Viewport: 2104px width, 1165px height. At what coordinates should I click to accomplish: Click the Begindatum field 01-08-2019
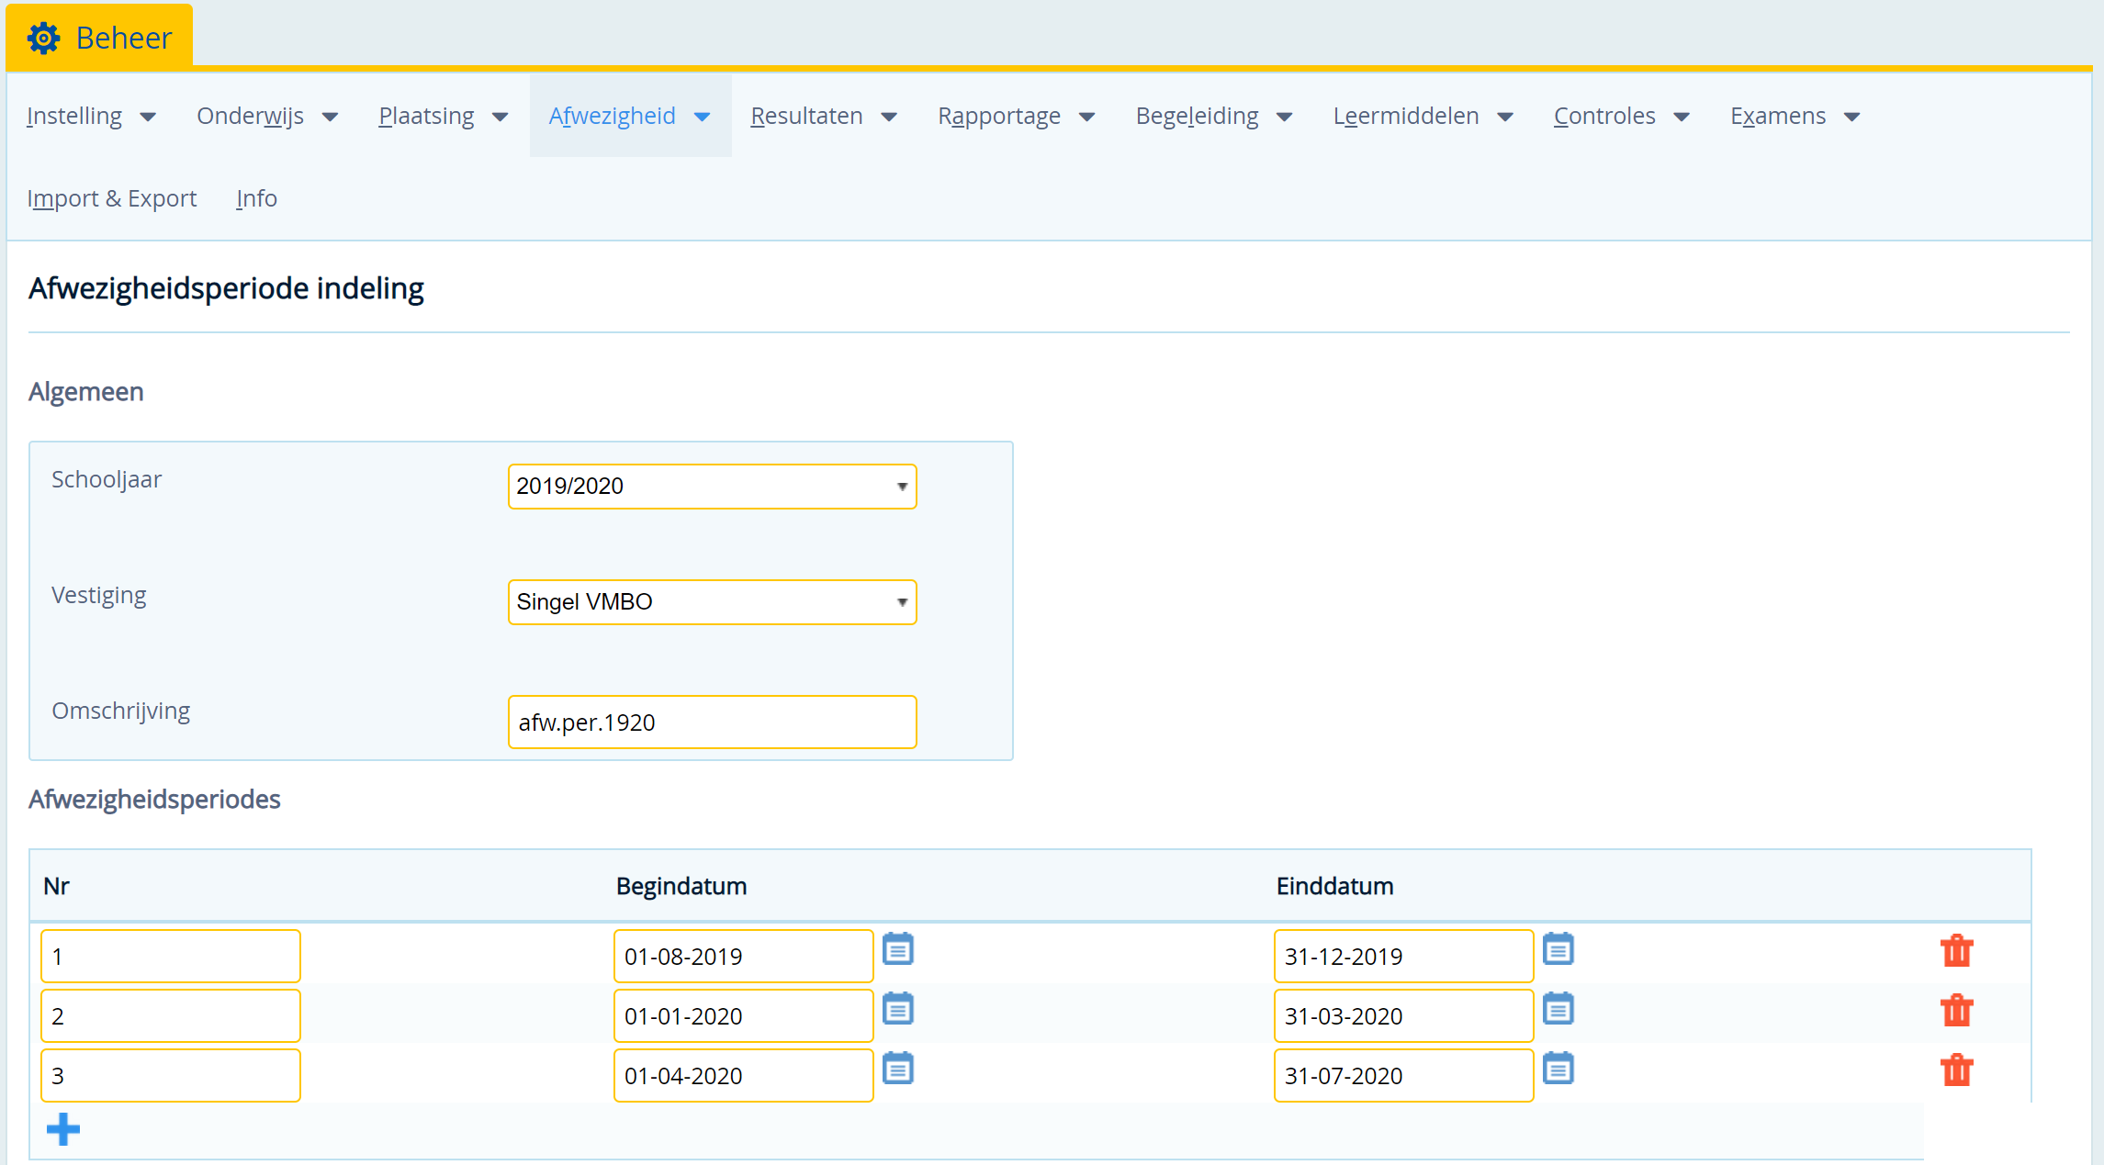tap(743, 956)
